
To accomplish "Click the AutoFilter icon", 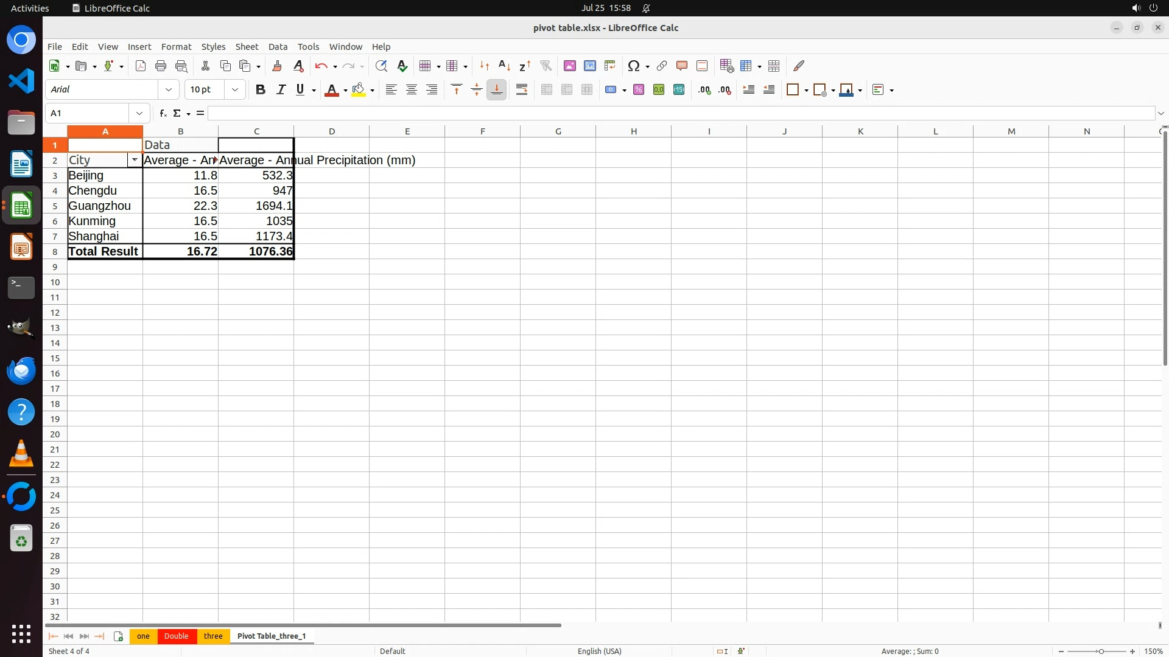I will pyautogui.click(x=546, y=66).
